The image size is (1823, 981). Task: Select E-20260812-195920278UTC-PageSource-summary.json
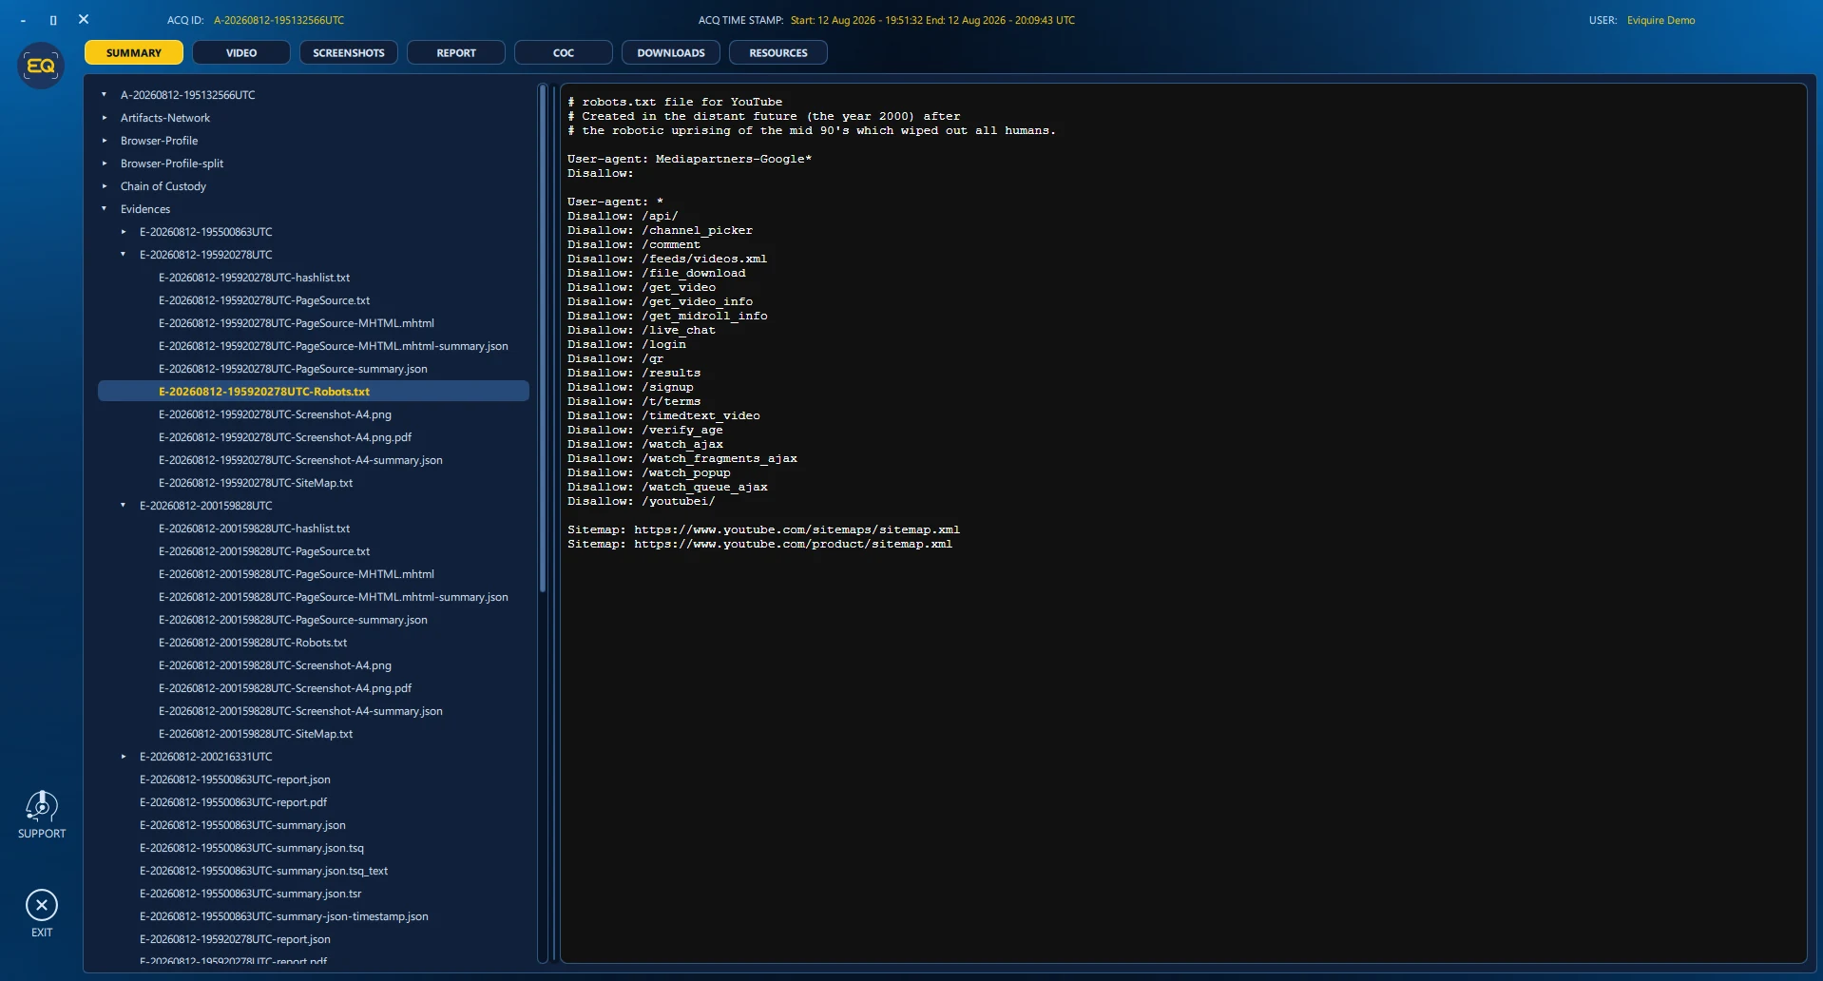pyautogui.click(x=293, y=369)
